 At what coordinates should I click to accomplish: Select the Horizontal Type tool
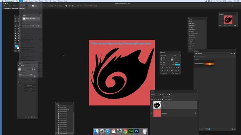[x=18, y=38]
